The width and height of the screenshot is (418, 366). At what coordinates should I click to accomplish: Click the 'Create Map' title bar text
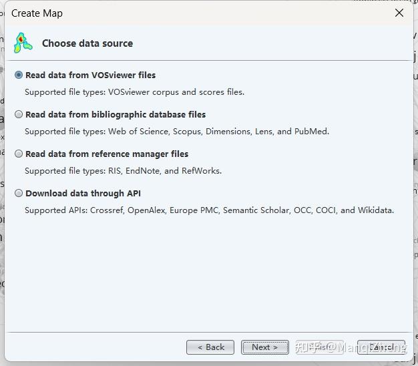click(x=37, y=13)
